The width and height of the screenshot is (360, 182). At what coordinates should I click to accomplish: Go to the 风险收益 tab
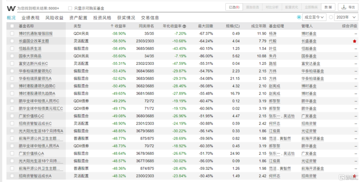54,18
